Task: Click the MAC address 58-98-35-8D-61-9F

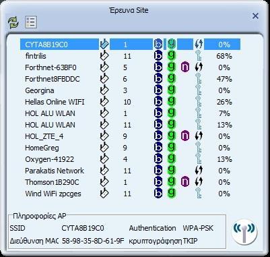Action: pyautogui.click(x=93, y=241)
